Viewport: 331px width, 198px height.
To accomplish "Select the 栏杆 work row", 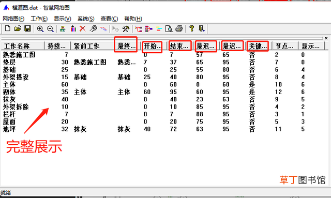I will click(x=9, y=114).
